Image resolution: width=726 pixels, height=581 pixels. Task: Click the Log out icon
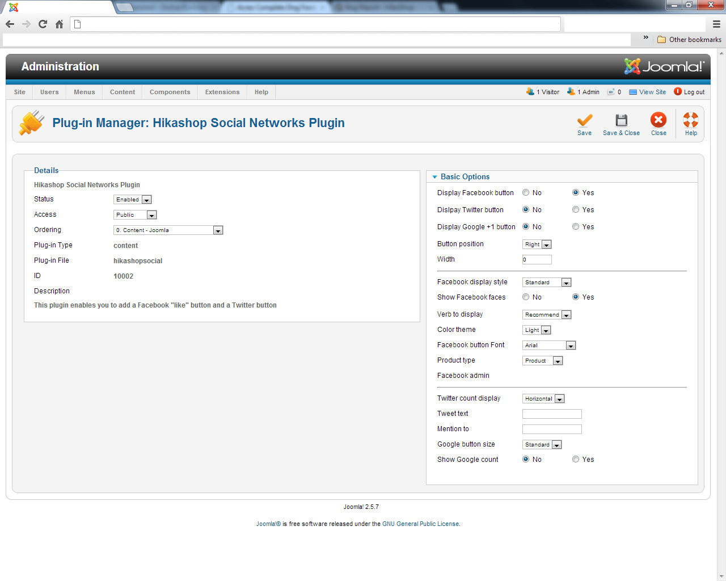[x=678, y=91]
